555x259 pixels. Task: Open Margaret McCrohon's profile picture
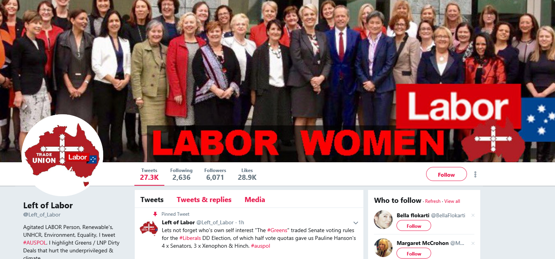[383, 247]
